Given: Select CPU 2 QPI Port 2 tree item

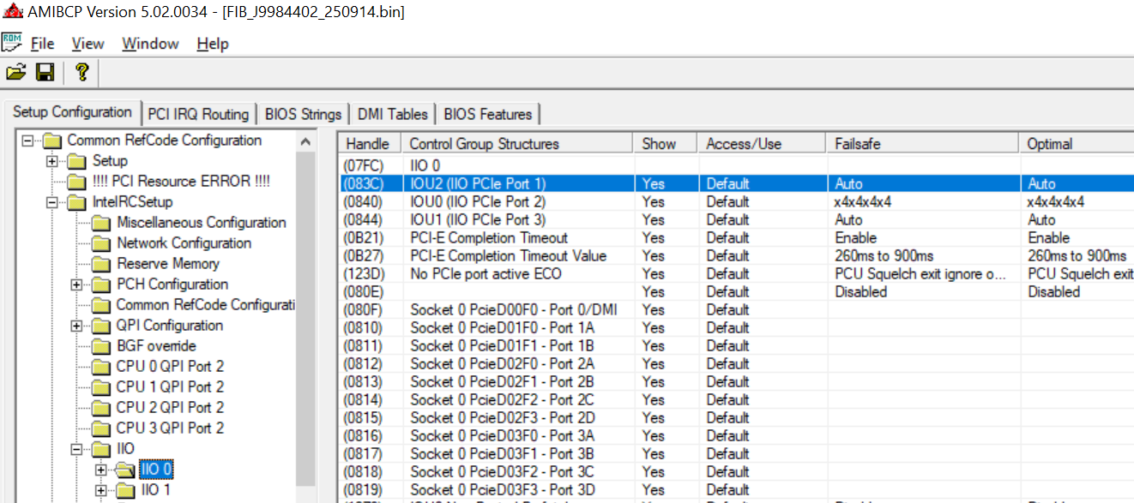Looking at the screenshot, I should pyautogui.click(x=170, y=408).
